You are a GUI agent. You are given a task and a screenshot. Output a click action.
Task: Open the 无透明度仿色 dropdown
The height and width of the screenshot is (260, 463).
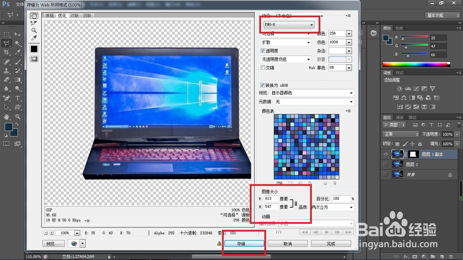coord(286,59)
